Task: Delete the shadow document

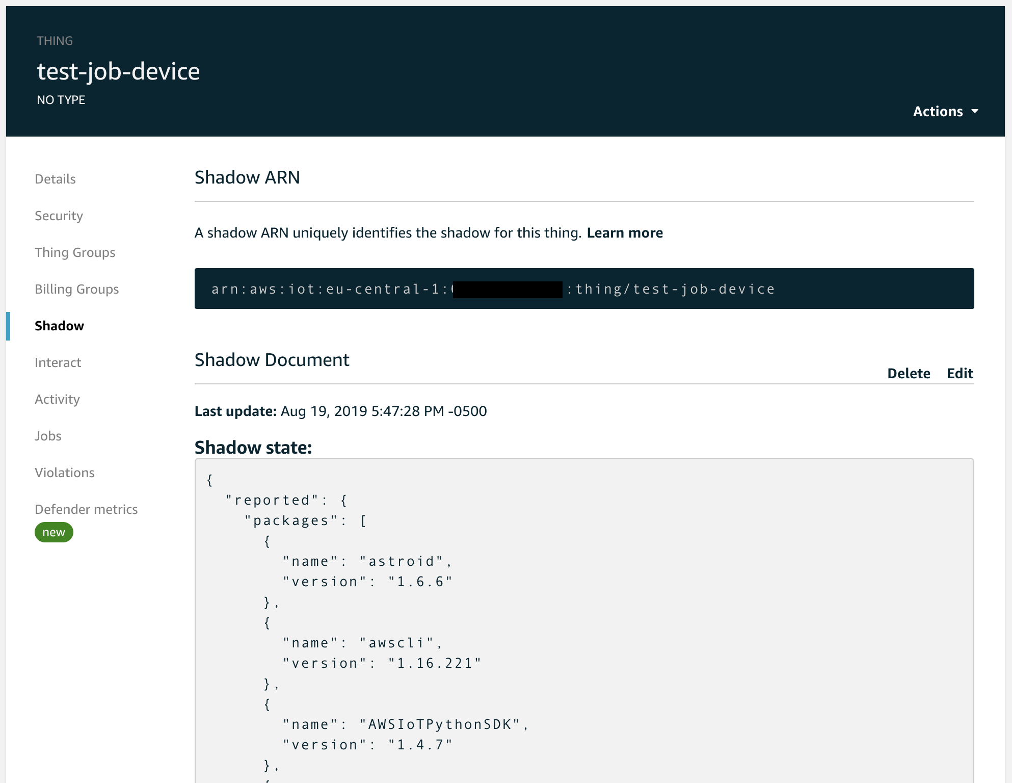Action: click(x=909, y=373)
